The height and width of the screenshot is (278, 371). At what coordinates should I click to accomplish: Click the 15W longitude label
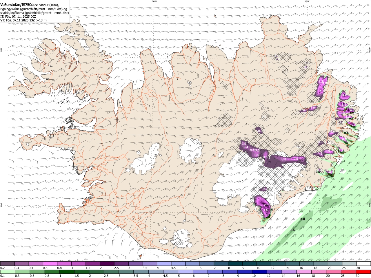pyautogui.click(x=307, y=1)
